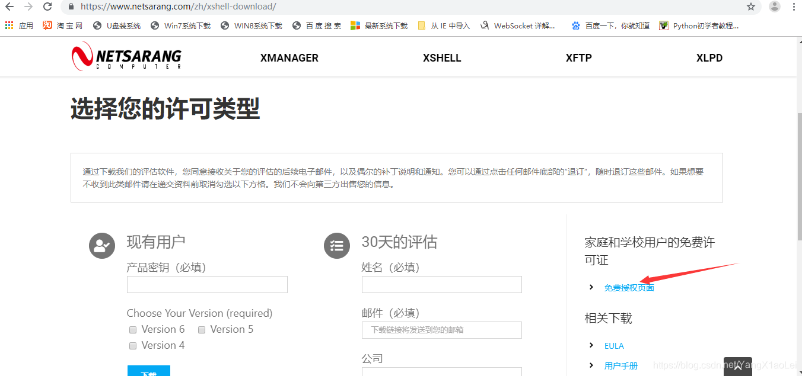Image resolution: width=802 pixels, height=376 pixels.
Task: Click the blue 下载 button
Action: [x=149, y=371]
